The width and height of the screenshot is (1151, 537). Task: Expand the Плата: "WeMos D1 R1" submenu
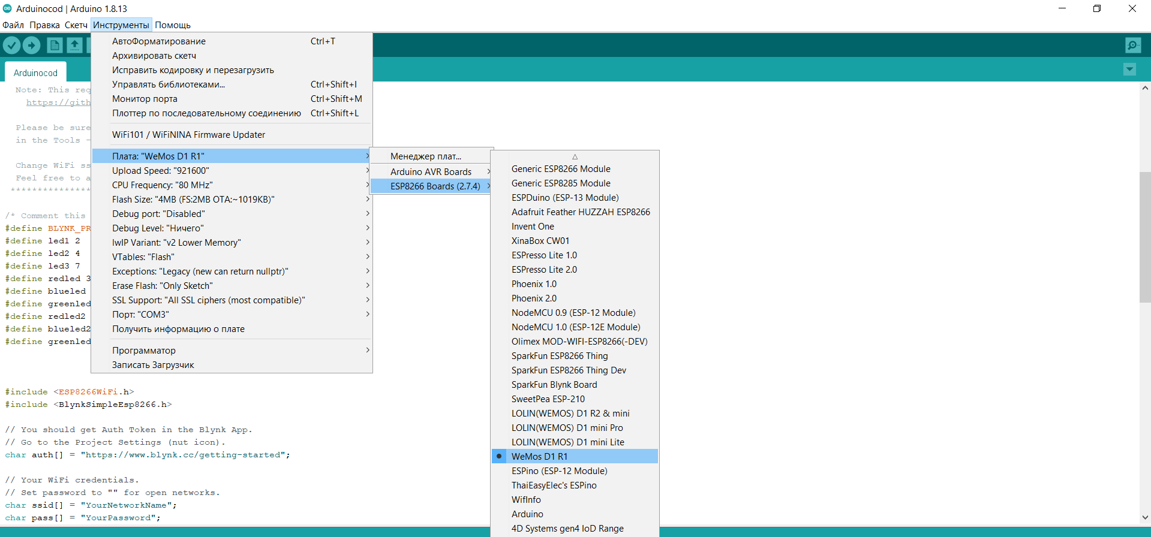(x=232, y=156)
